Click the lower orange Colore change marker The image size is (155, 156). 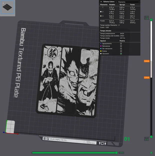coord(147,78)
